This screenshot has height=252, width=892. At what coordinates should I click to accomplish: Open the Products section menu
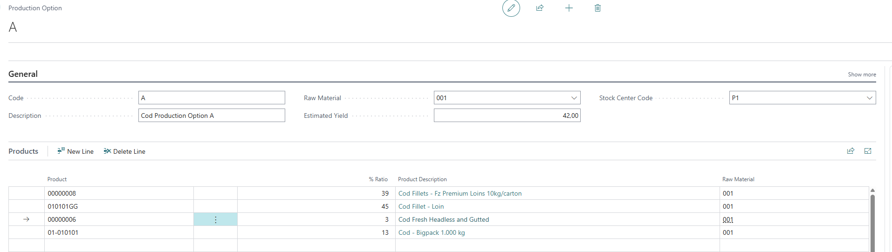tap(23, 151)
